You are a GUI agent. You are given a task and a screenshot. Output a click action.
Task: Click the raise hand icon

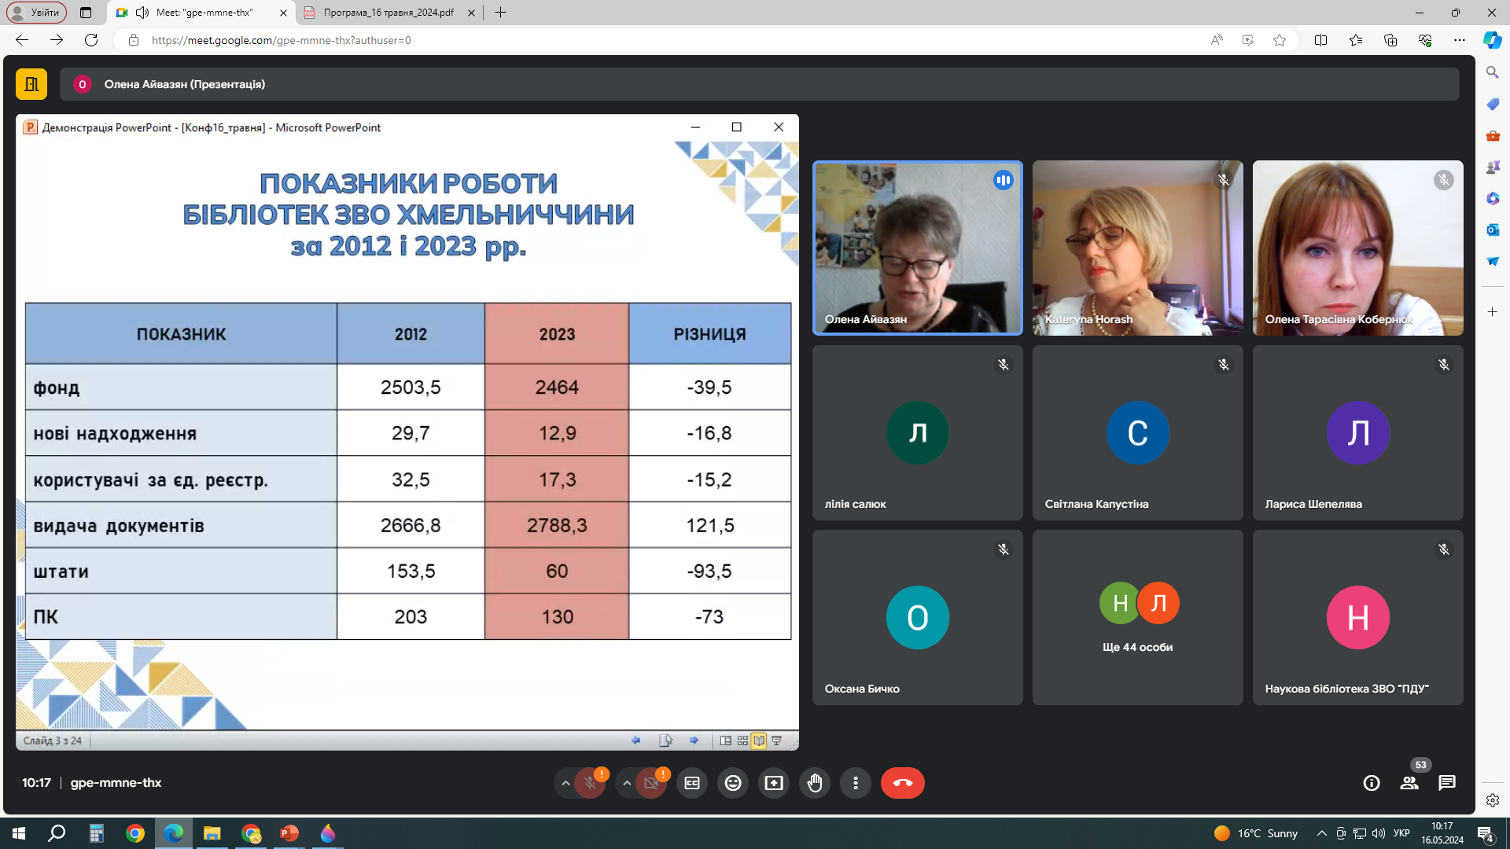click(815, 783)
